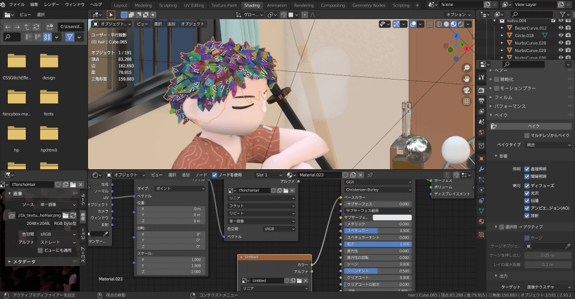Click the viewport pan hand gizmo
Viewport: 575px width, 299px height.
pos(467,79)
